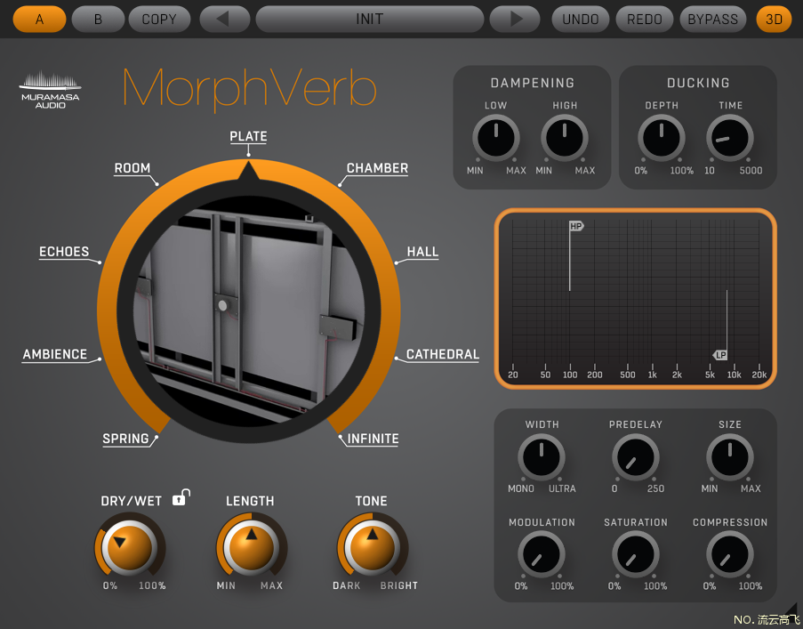Click the window resize corner triangle
The image size is (803, 629).
[791, 608]
